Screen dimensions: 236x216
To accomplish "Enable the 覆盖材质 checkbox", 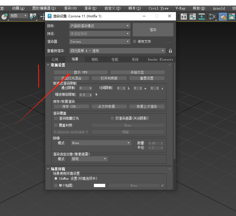I will 56,125.
